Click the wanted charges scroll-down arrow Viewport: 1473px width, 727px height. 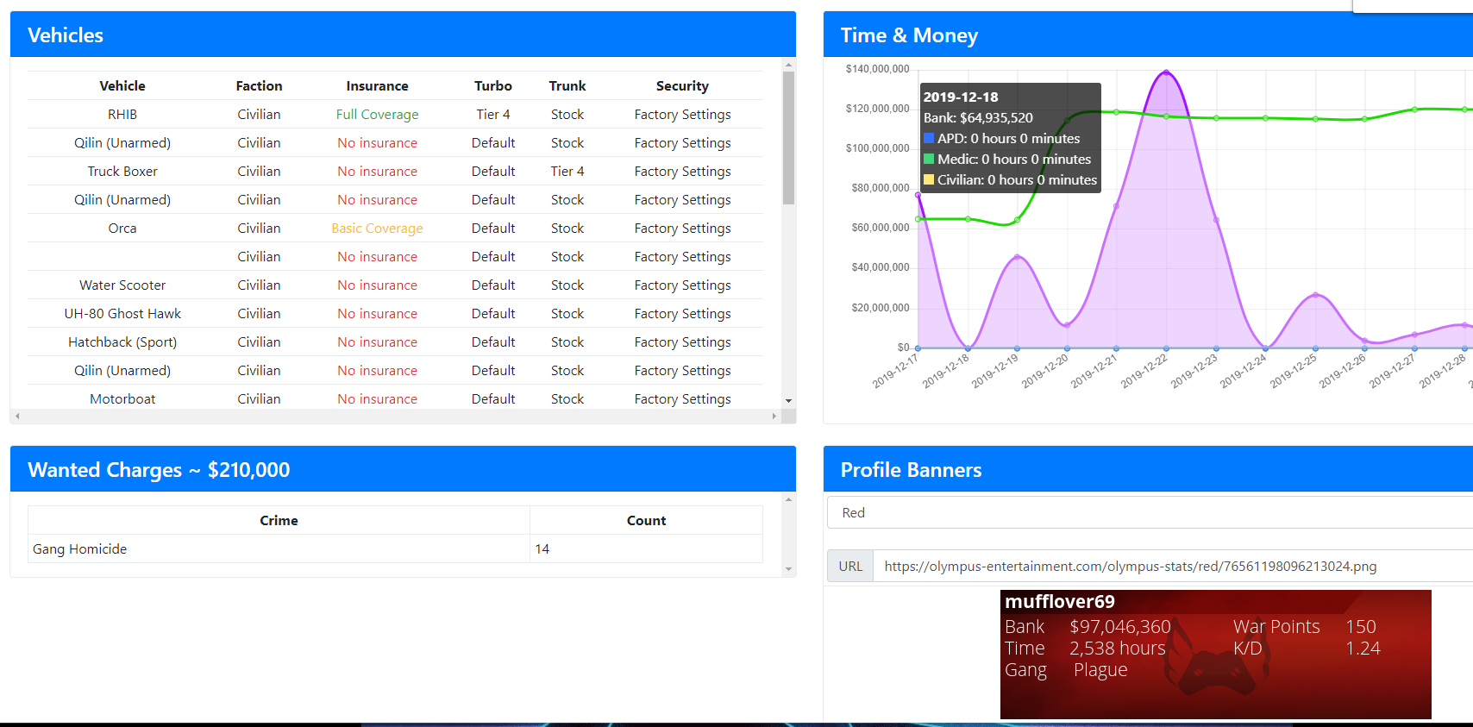click(788, 569)
